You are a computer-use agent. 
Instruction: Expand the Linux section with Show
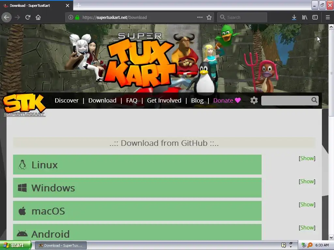coord(307,159)
